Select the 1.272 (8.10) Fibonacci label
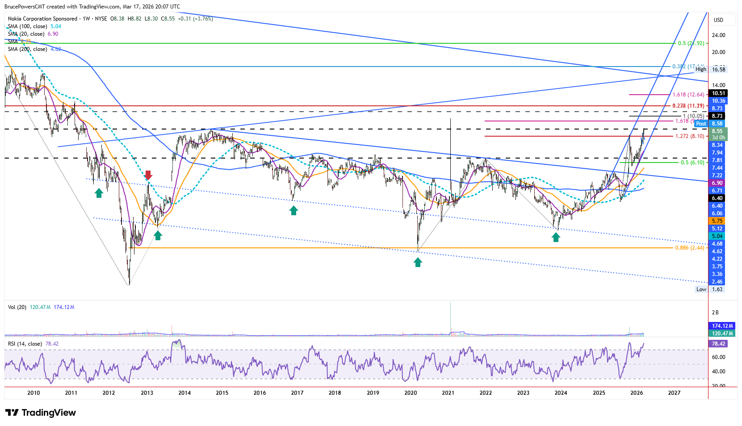The width and height of the screenshot is (742, 426). tap(690, 136)
